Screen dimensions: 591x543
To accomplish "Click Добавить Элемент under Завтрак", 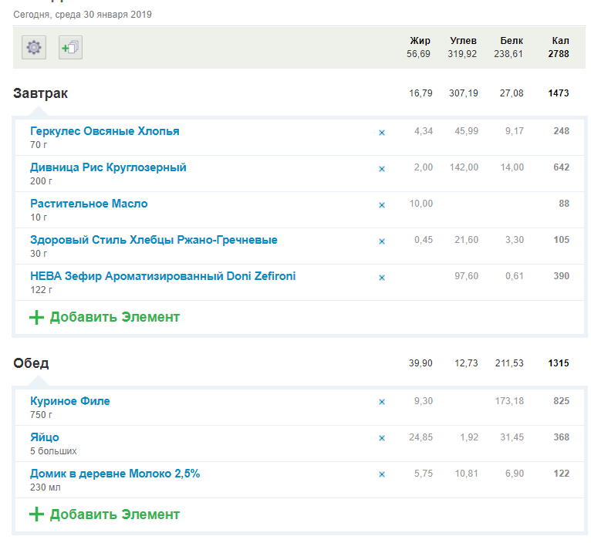I will 114,317.
